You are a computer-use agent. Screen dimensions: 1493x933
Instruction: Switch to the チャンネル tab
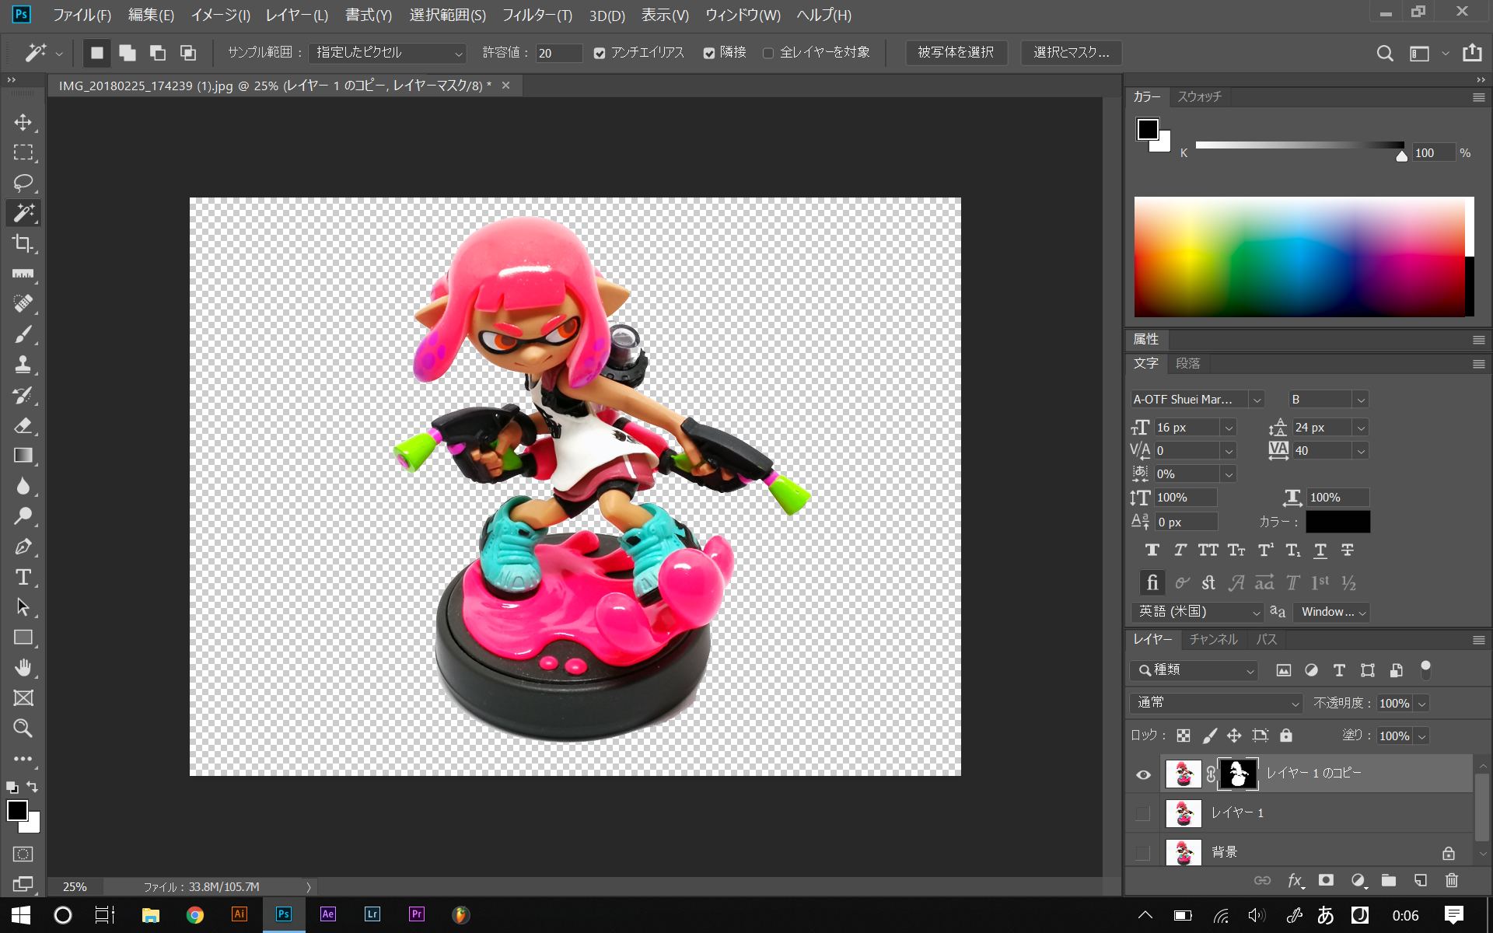tap(1213, 639)
